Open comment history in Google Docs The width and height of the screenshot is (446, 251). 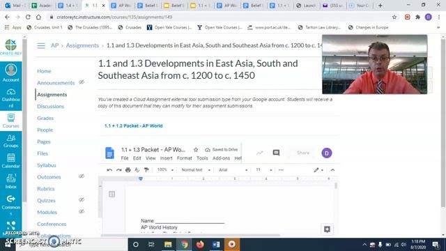(x=276, y=153)
